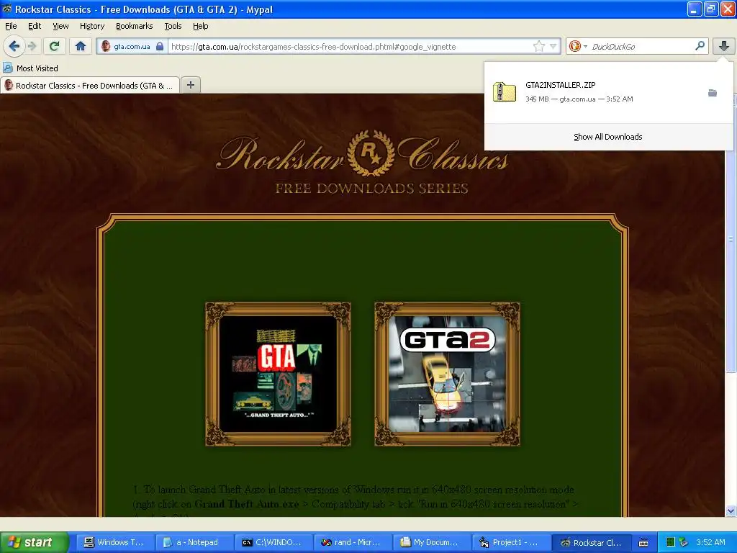
Task: Switch to C:\WINDO... command prompt
Action: tap(273, 542)
